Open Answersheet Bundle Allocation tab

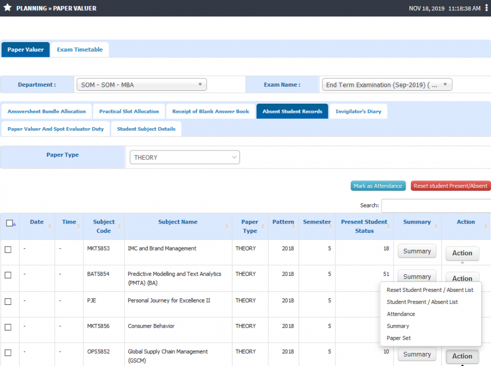pyautogui.click(x=47, y=111)
